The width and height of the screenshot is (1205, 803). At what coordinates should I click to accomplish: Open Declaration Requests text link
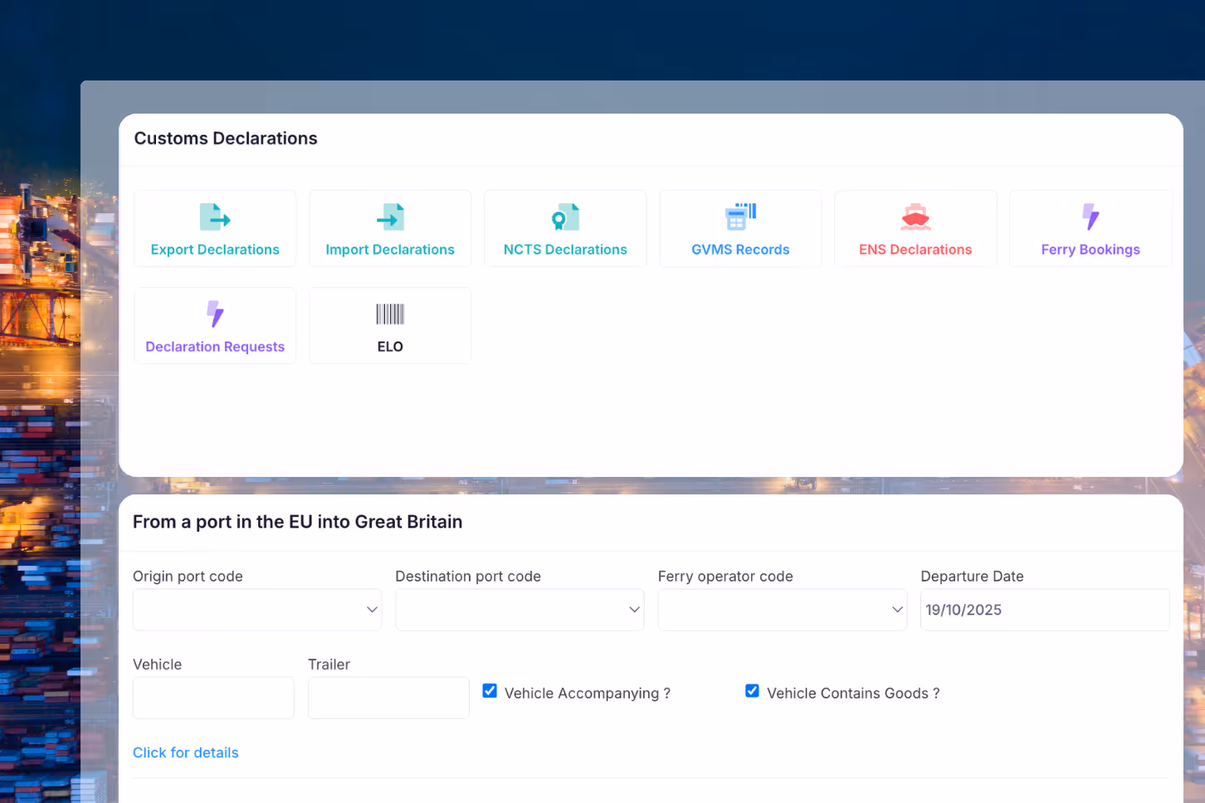coord(215,347)
